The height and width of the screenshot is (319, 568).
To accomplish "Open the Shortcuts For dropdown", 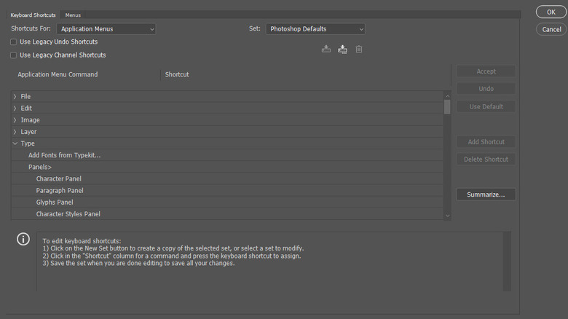I will point(108,29).
